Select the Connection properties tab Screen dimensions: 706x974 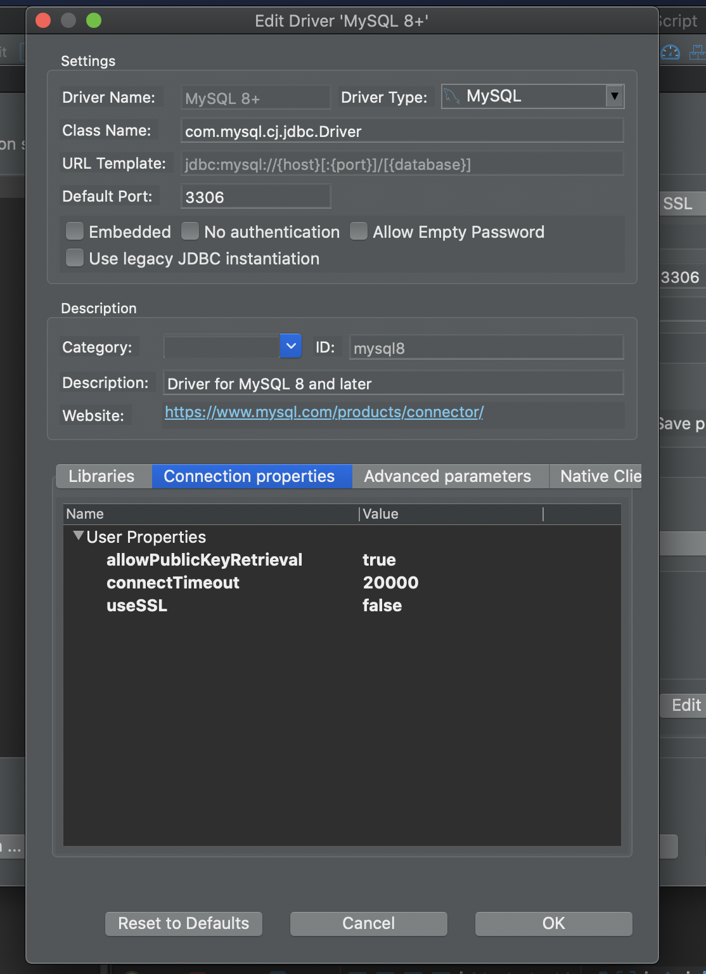252,476
